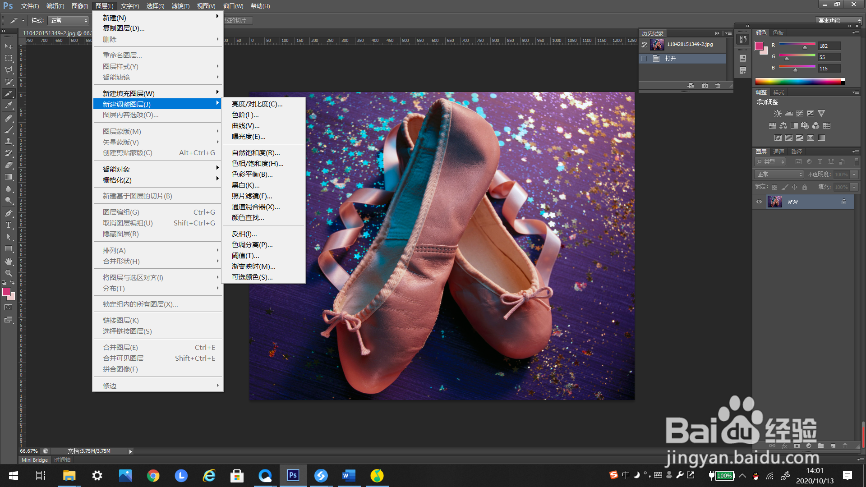This screenshot has width=866, height=487.
Task: Open Mini Bridge panel at bottom
Action: [x=35, y=460]
